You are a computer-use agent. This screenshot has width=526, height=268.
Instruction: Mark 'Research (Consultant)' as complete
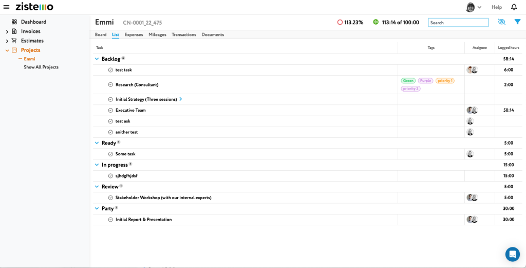(110, 85)
